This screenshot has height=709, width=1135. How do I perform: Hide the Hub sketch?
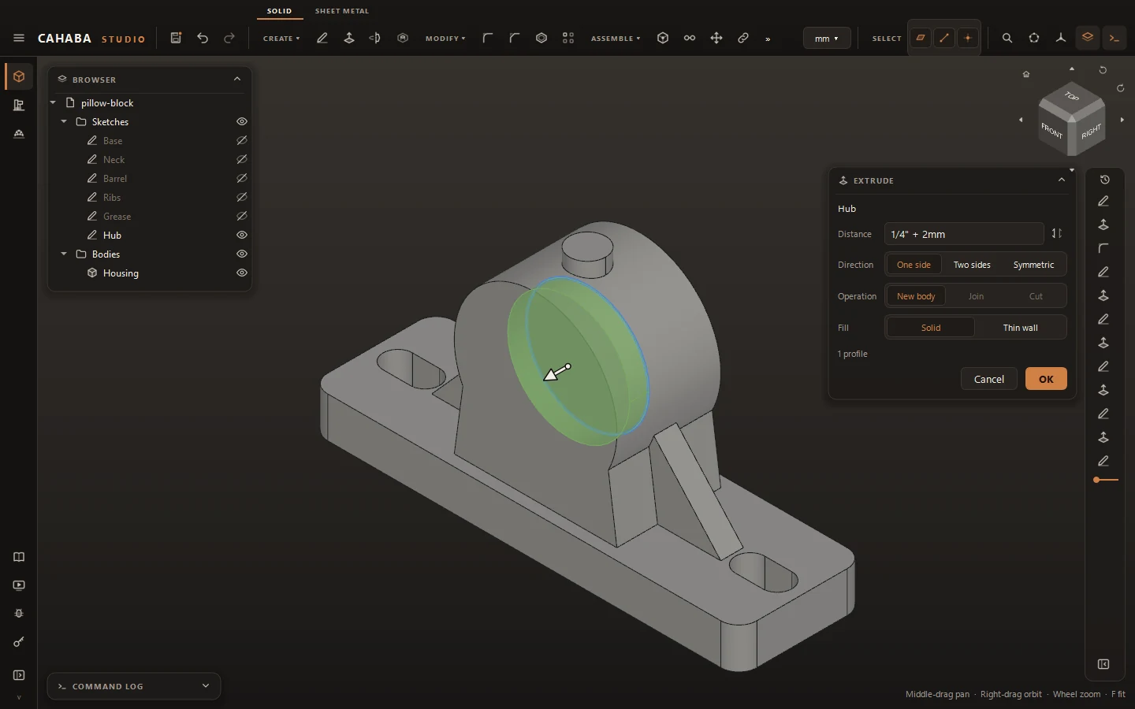(242, 235)
